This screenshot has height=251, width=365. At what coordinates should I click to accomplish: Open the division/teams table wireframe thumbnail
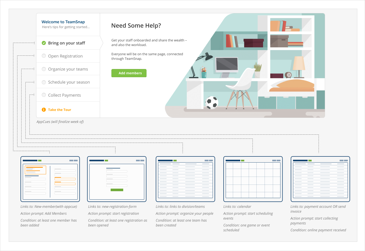click(x=185, y=179)
